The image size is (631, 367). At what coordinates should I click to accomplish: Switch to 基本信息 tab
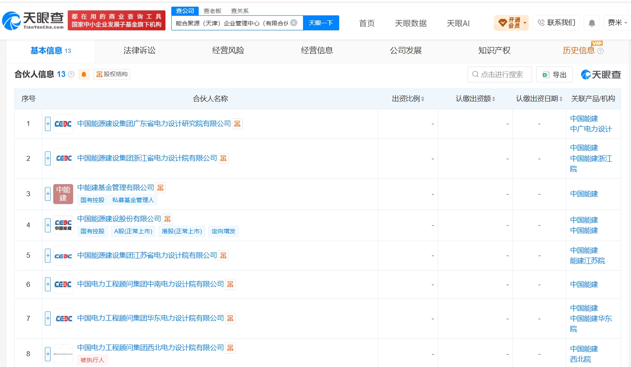coord(51,51)
